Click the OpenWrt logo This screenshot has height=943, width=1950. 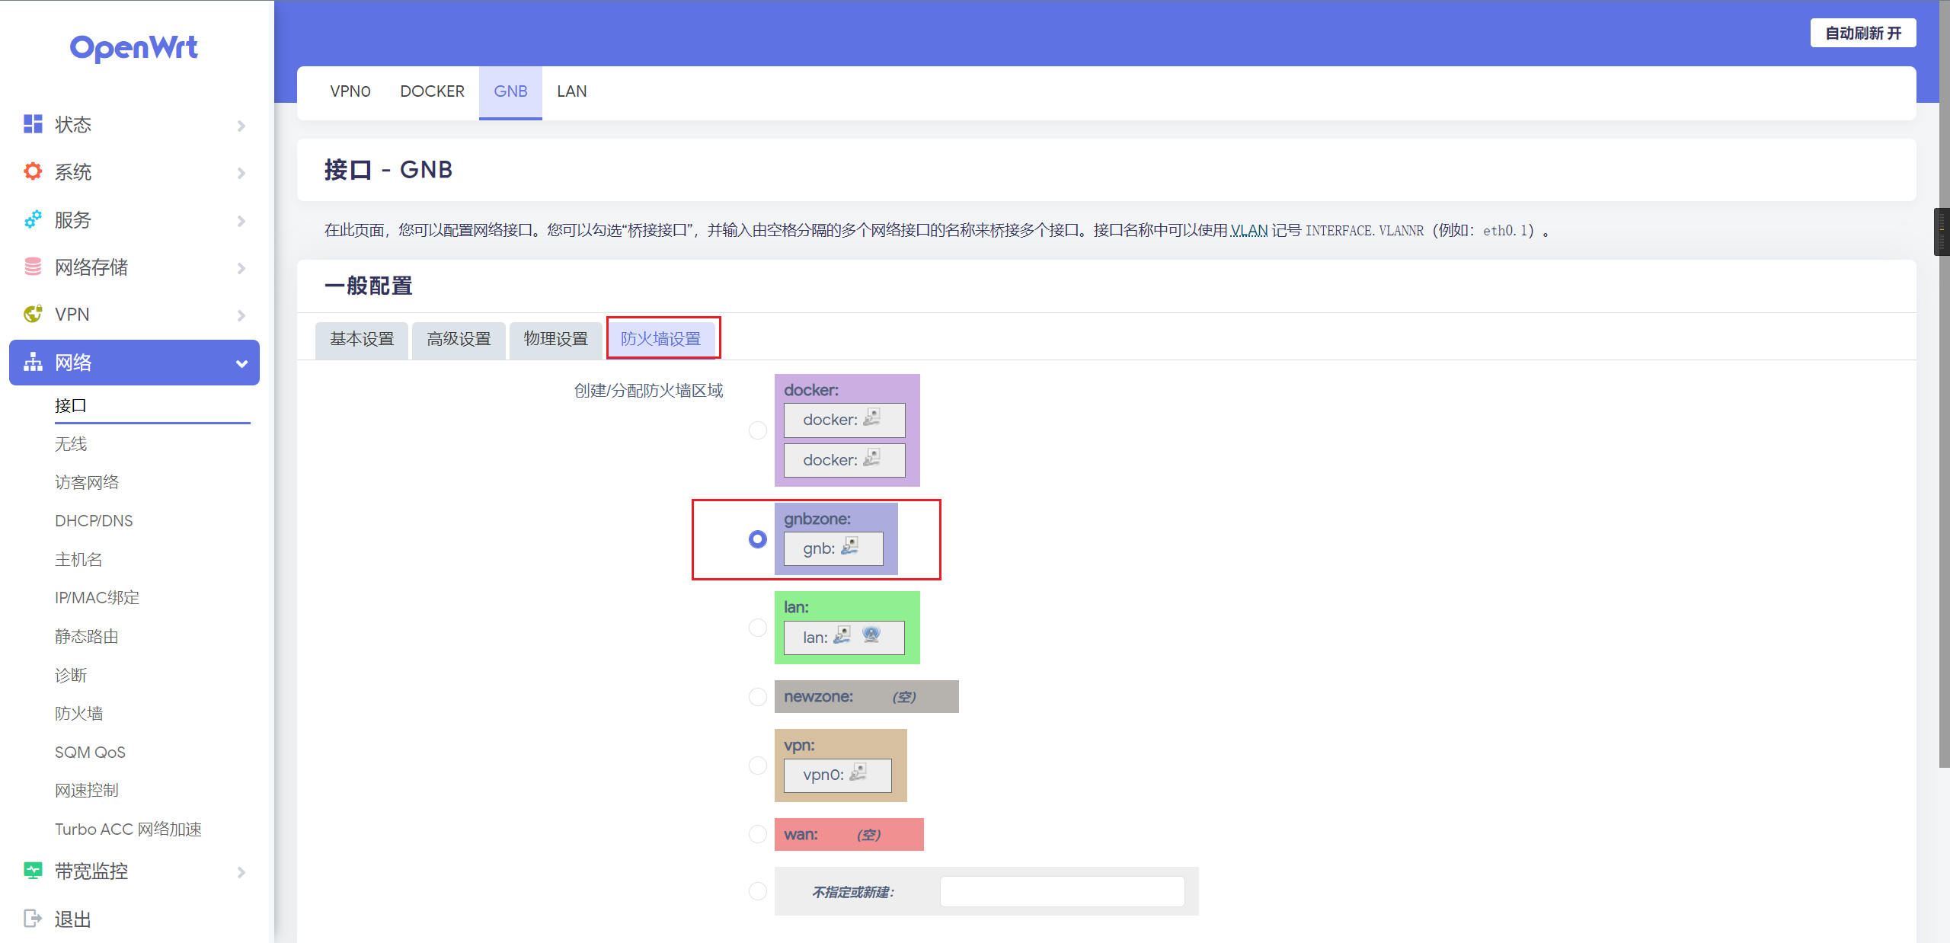(133, 47)
